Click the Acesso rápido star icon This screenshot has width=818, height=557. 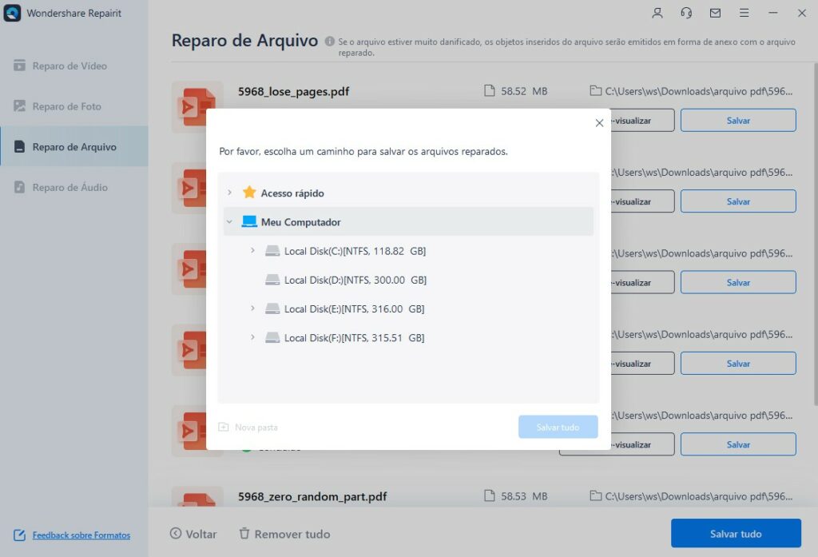[x=249, y=193]
